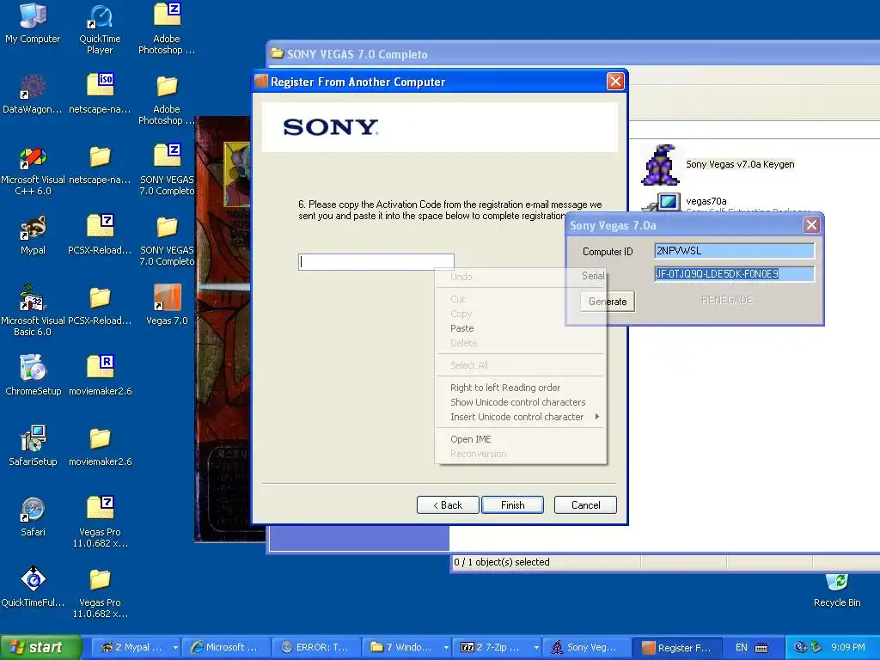Open the Windows start menu
The image size is (880, 660).
point(40,647)
